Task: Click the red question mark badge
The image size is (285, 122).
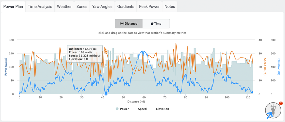Action: pyautogui.click(x=281, y=104)
